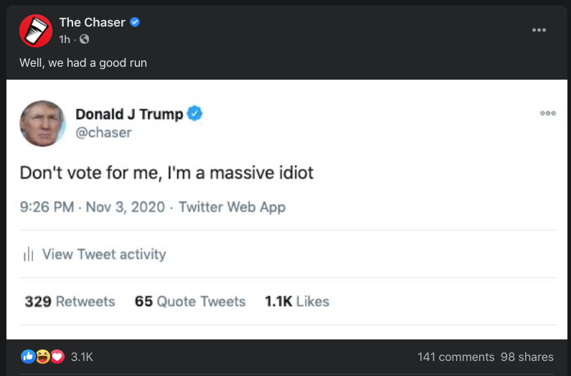Viewport: 571px width, 376px height.
Task: Click the Haha laughing reaction icon
Action: click(x=43, y=357)
